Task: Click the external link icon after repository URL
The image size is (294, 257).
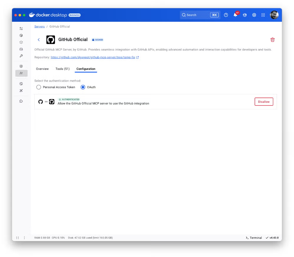Action: [x=137, y=57]
